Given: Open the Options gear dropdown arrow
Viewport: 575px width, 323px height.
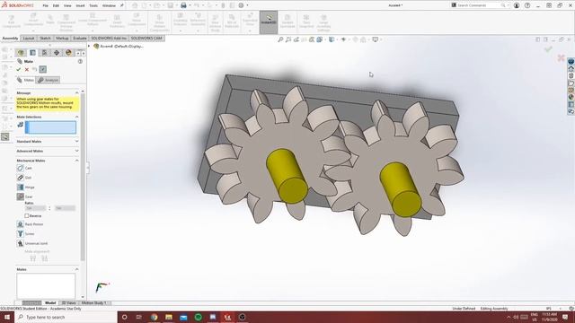Looking at the screenshot, I should pos(248,5).
